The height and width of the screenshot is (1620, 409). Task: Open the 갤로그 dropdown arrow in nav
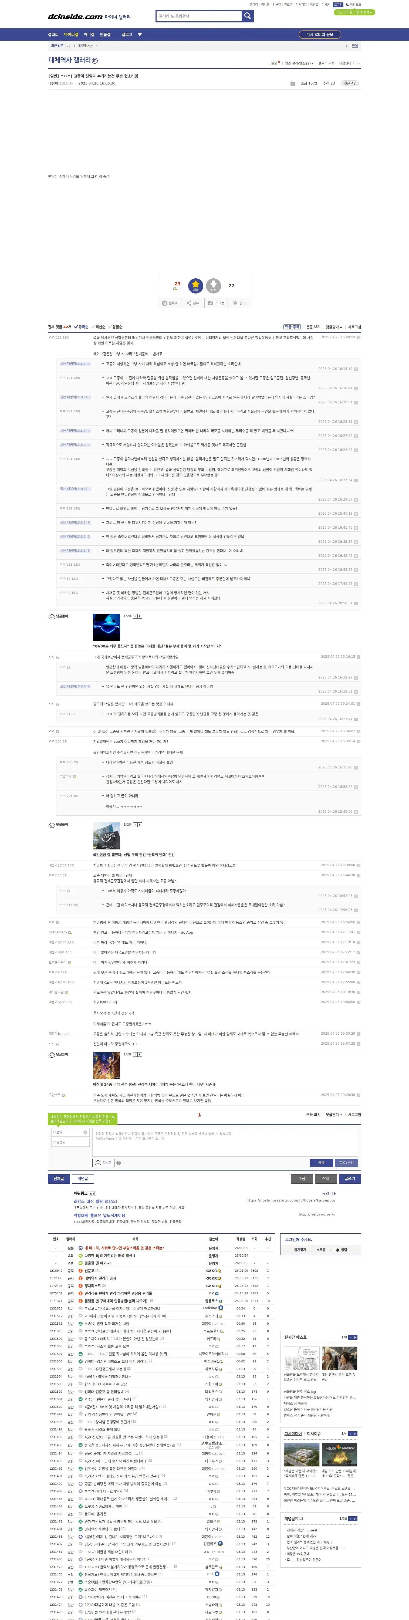click(140, 35)
